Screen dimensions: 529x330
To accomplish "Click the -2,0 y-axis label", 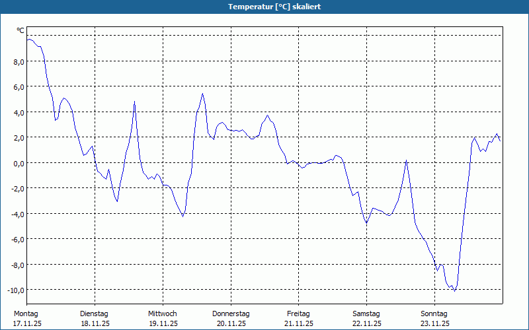I will pos(18,189).
